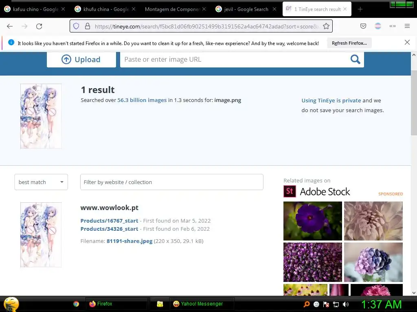Click the forward navigation arrow
Screen dimensions: 417x312
[24, 26]
